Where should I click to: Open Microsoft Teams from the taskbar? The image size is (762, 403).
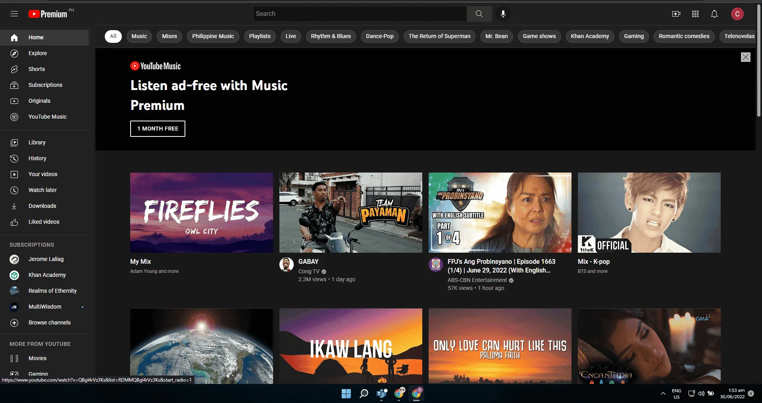click(382, 393)
